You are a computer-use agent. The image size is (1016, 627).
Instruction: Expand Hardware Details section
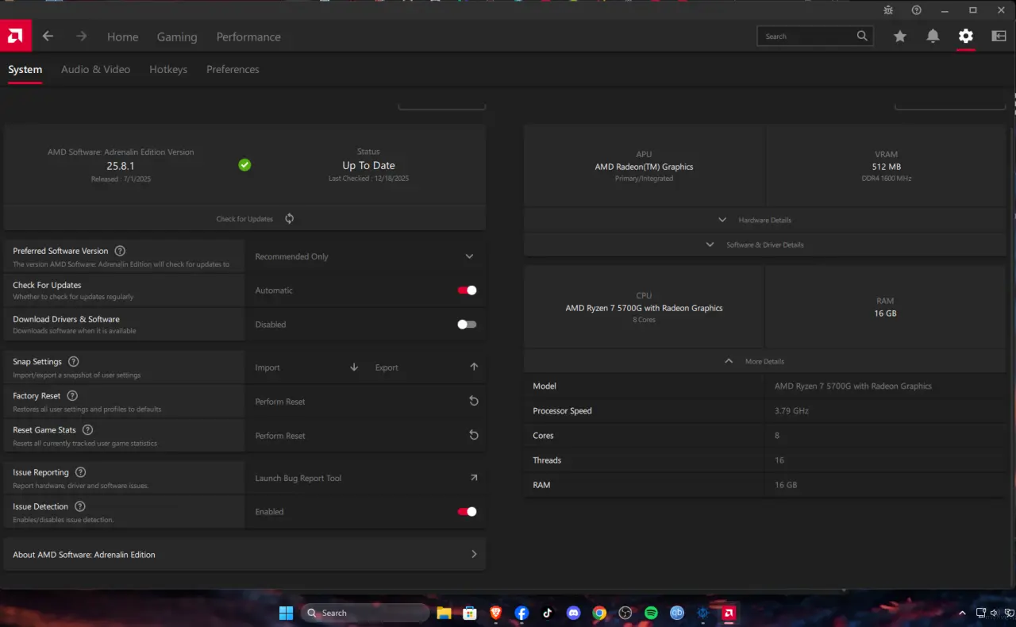[x=764, y=220]
